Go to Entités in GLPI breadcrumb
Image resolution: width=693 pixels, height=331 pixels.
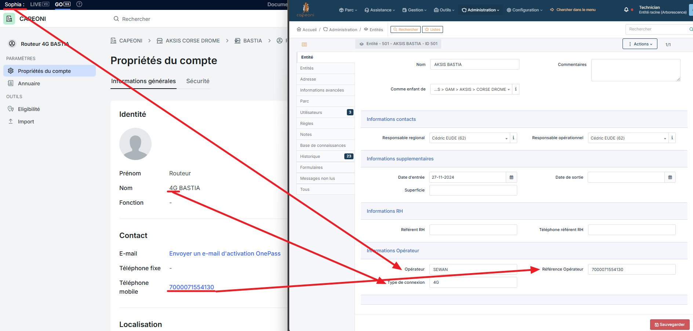(x=373, y=30)
